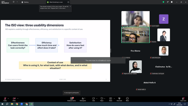The image size is (188, 106).
Task: Open the React heart menu
Action: (102, 99)
